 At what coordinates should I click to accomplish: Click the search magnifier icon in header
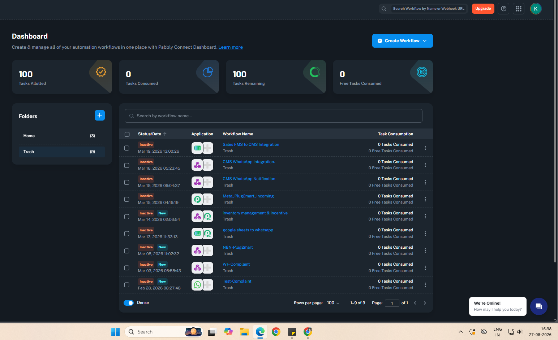(x=384, y=9)
